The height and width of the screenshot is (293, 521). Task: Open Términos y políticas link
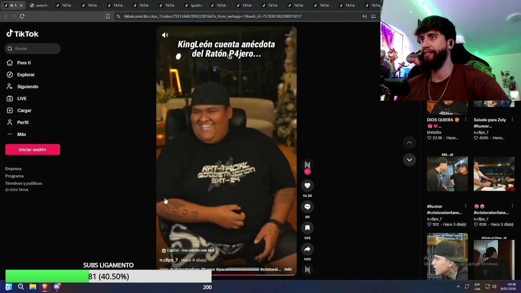click(x=24, y=183)
